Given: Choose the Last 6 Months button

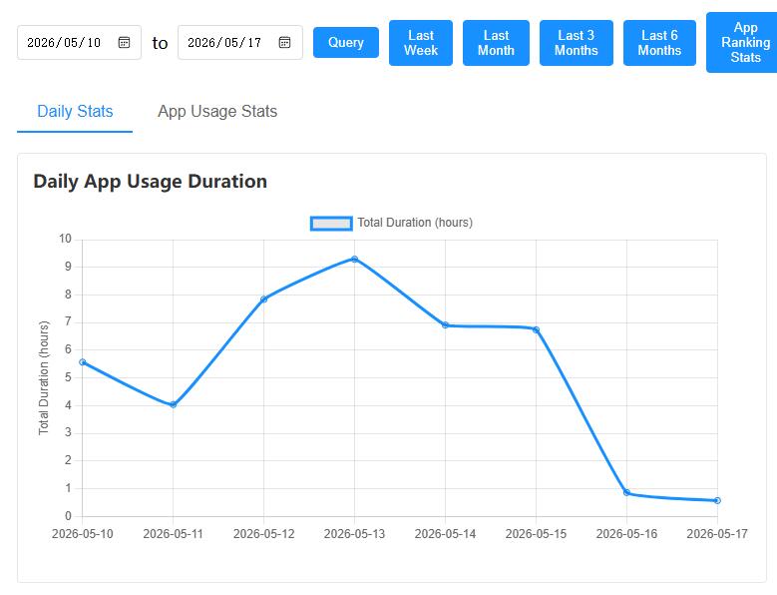Looking at the screenshot, I should 659,43.
